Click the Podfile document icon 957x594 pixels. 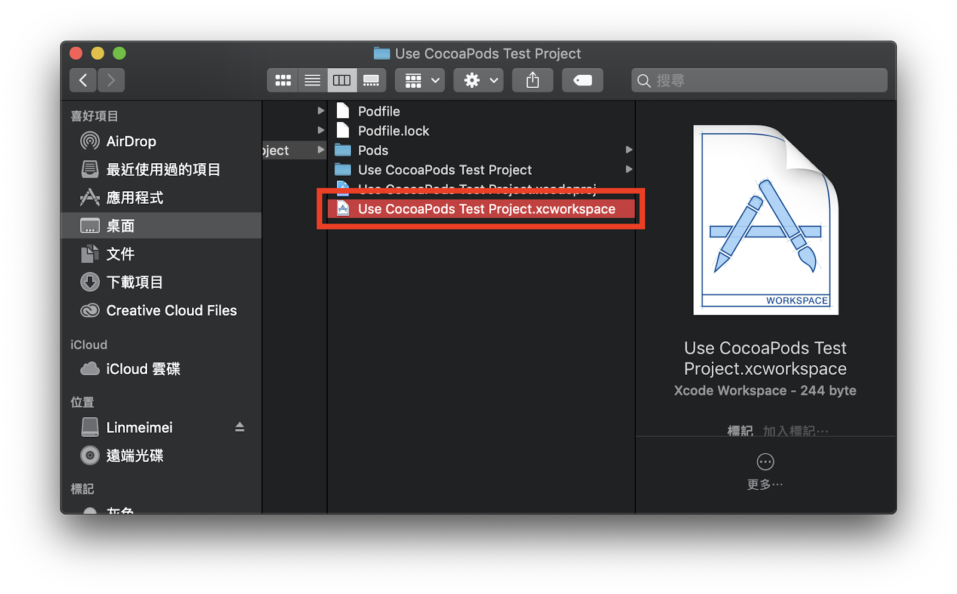pos(343,111)
